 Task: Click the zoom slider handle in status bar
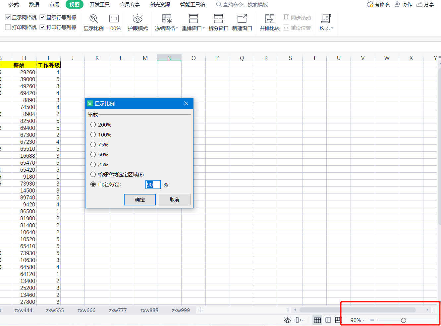pyautogui.click(x=403, y=320)
